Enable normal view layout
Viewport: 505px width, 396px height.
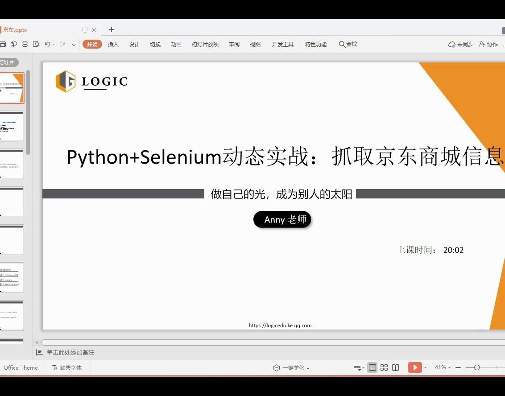pos(372,367)
